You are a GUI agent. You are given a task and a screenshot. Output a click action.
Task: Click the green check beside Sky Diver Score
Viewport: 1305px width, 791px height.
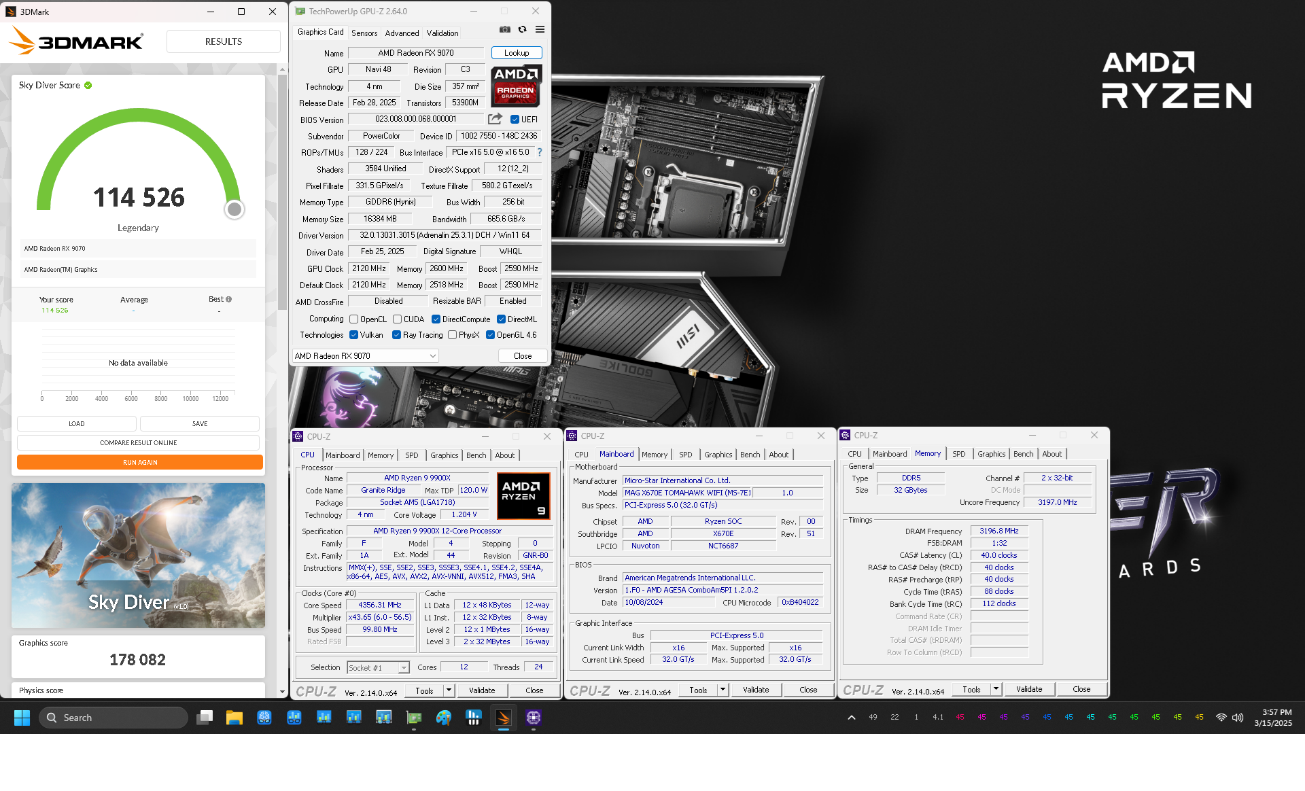(88, 86)
